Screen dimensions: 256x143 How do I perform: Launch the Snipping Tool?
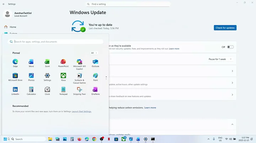79,91
